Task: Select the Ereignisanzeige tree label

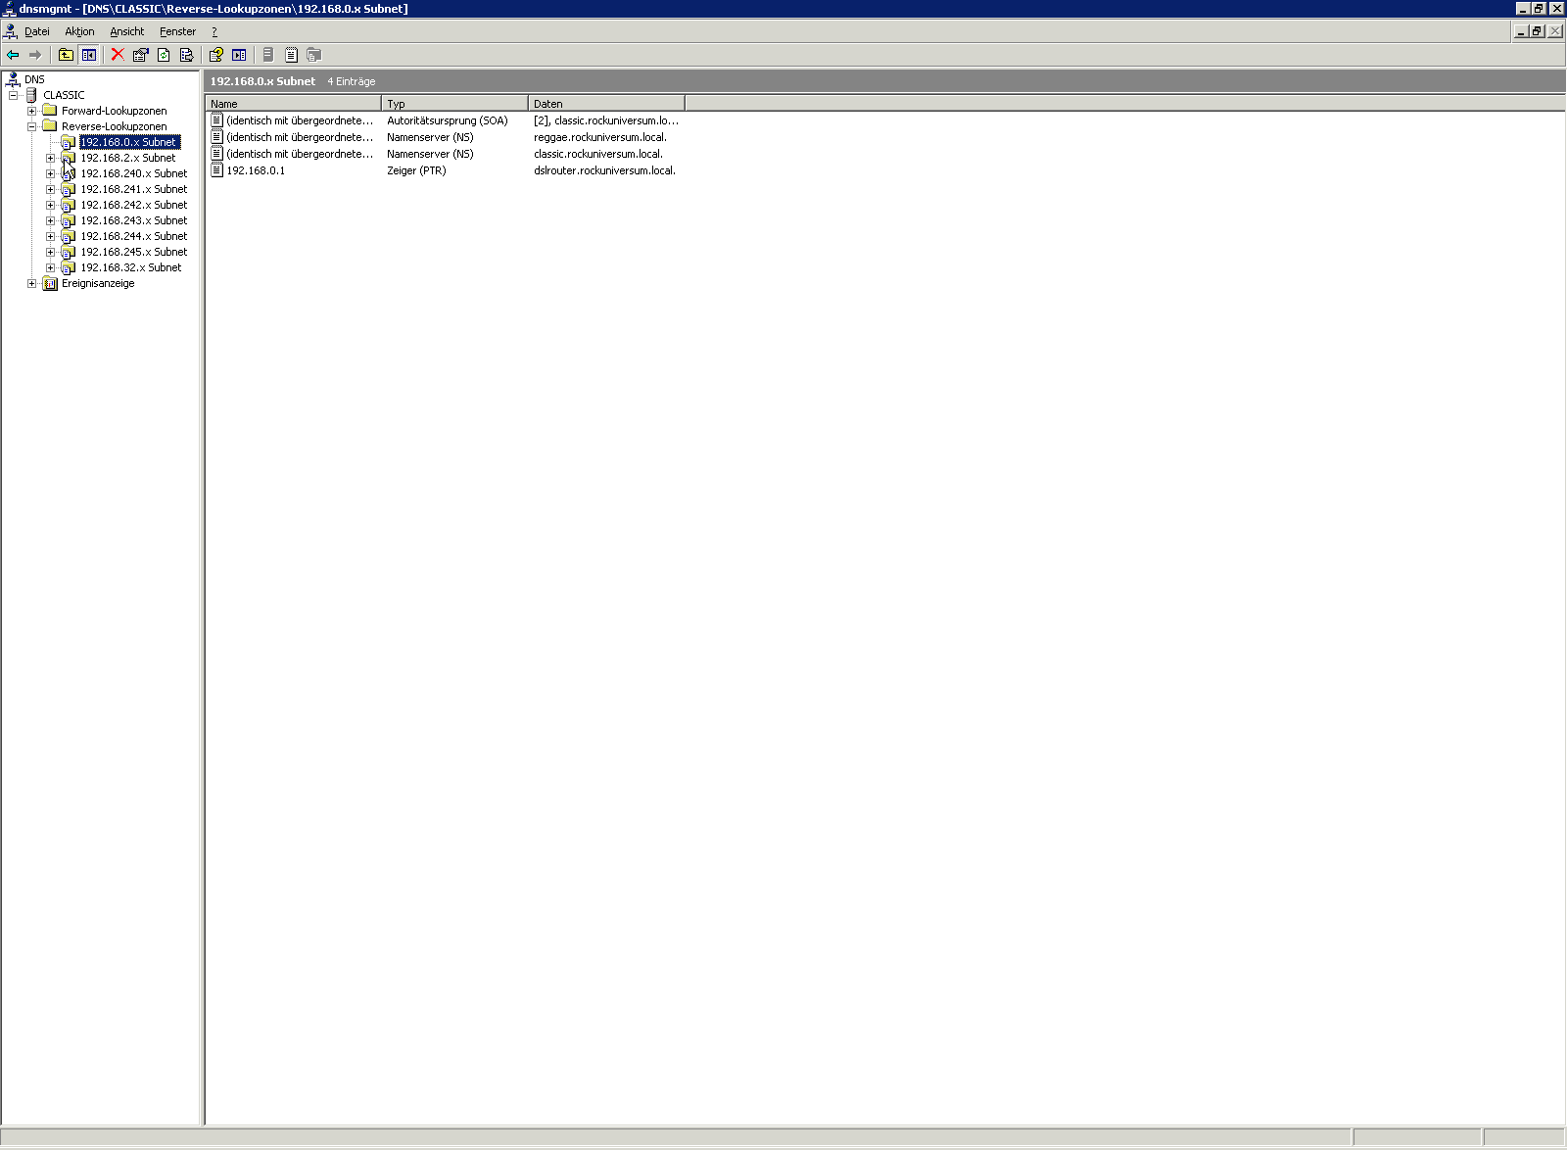Action: pyautogui.click(x=98, y=283)
